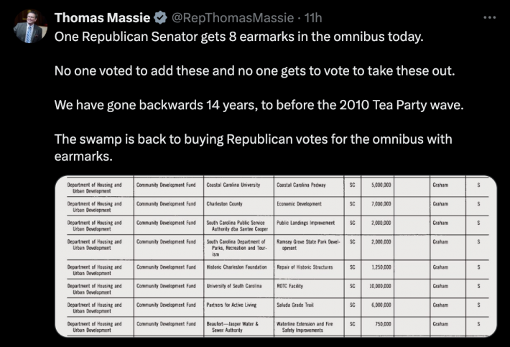Open Thomas Massie's profile avatar
The image size is (510, 347).
coord(30,26)
